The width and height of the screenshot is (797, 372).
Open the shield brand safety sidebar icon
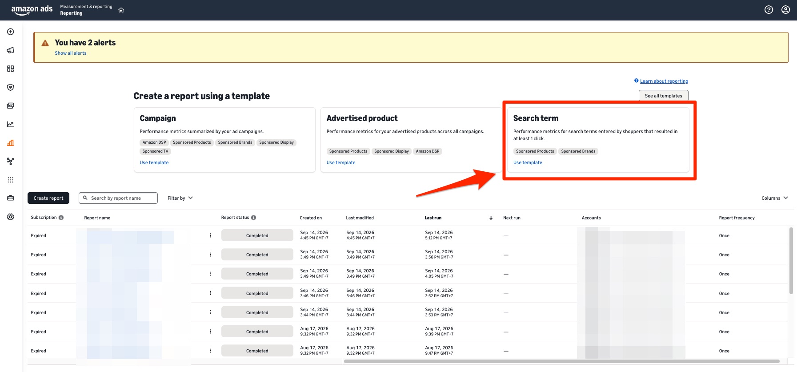click(11, 87)
